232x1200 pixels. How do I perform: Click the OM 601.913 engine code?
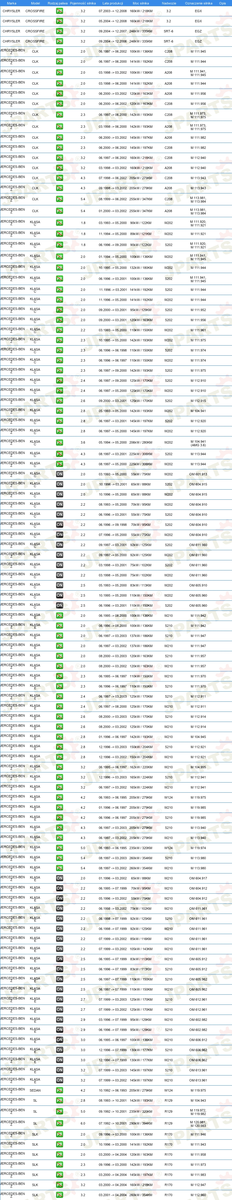tap(198, 474)
